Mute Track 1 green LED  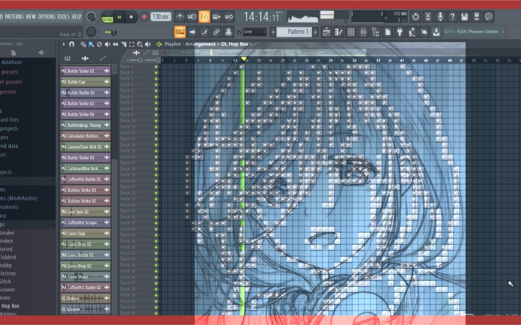point(156,67)
